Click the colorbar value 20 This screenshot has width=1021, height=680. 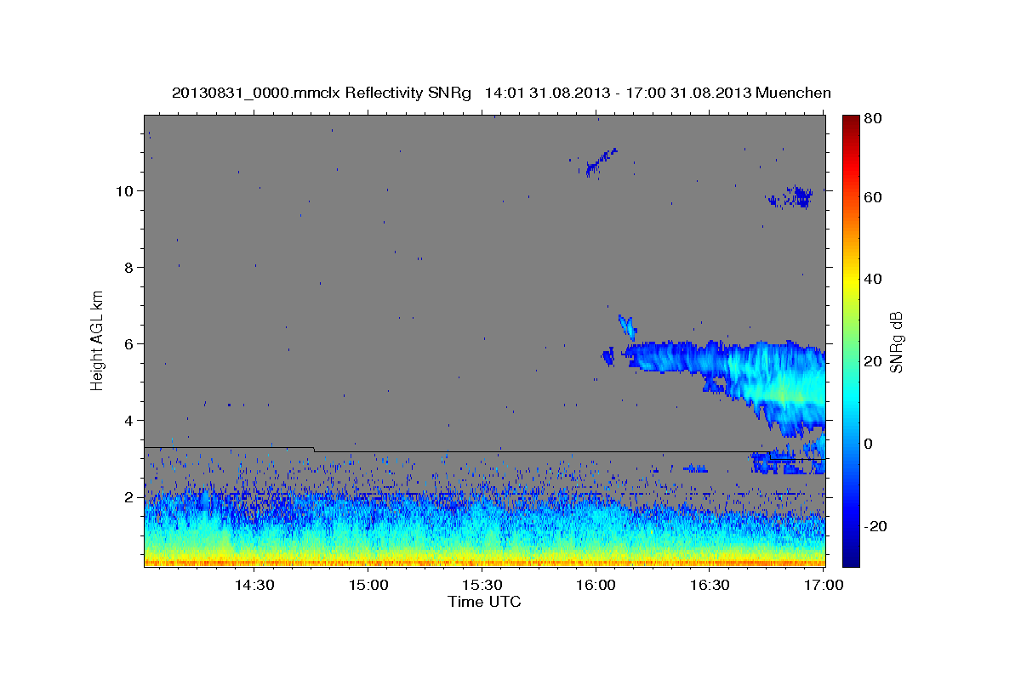pyautogui.click(x=873, y=361)
